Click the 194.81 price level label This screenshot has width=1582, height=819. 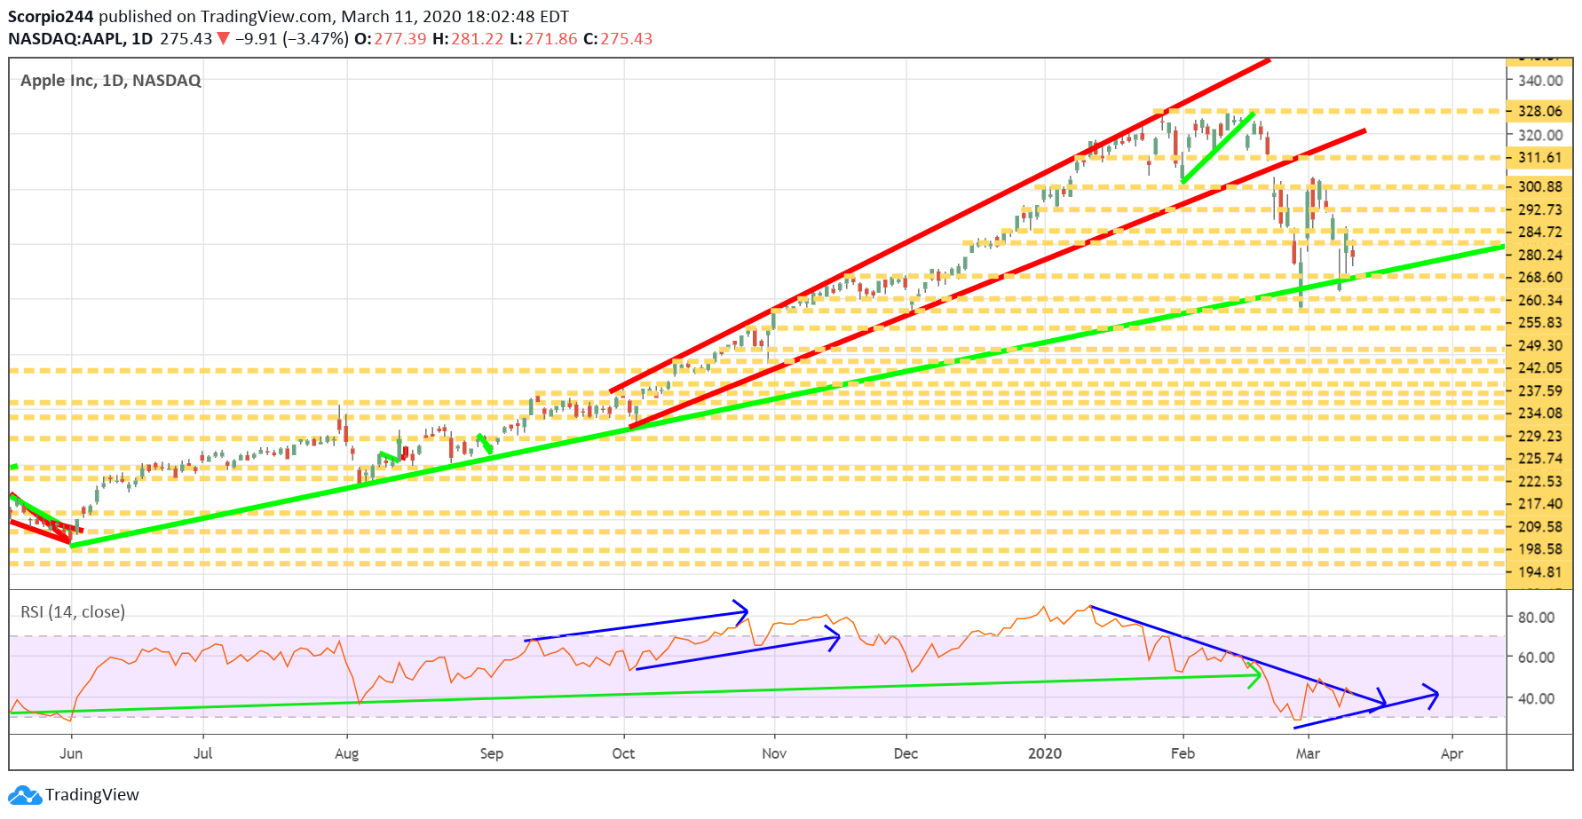[x=1540, y=572]
